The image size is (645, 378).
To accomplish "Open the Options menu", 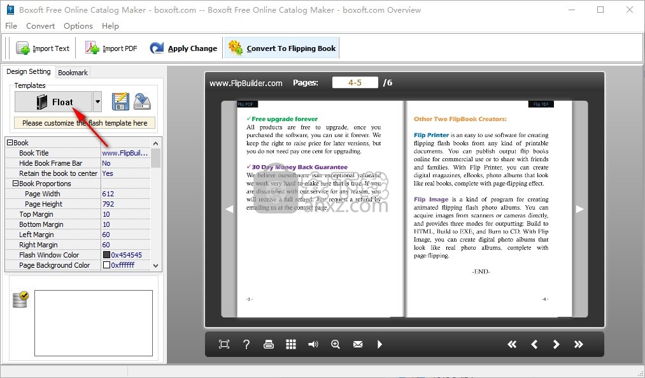I will (x=78, y=25).
